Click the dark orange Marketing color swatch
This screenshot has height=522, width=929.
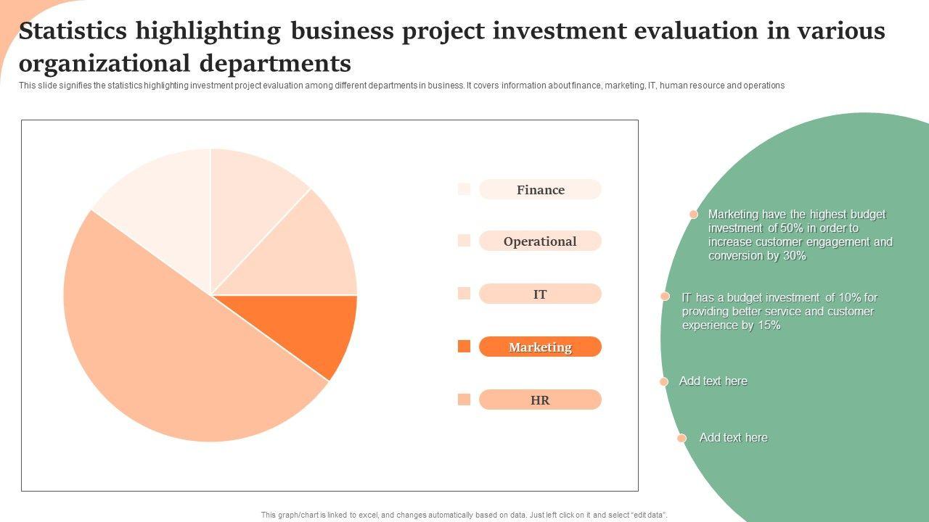tap(464, 347)
